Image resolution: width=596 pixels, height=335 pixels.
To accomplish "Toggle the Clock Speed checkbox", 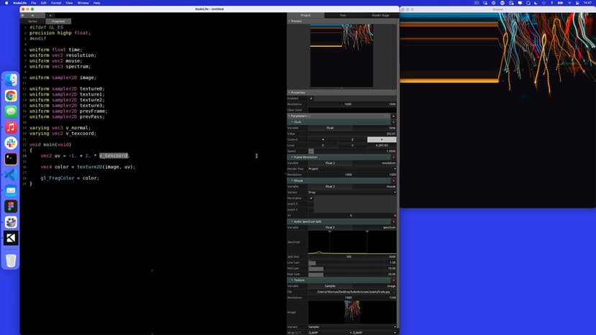I will coord(311,151).
